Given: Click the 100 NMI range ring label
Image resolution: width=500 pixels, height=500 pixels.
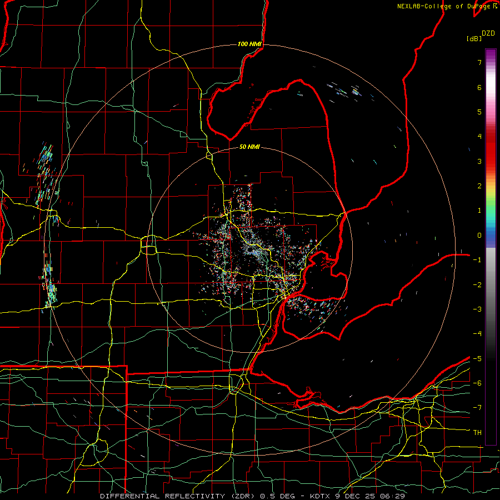Looking at the screenshot, I should 249,44.
